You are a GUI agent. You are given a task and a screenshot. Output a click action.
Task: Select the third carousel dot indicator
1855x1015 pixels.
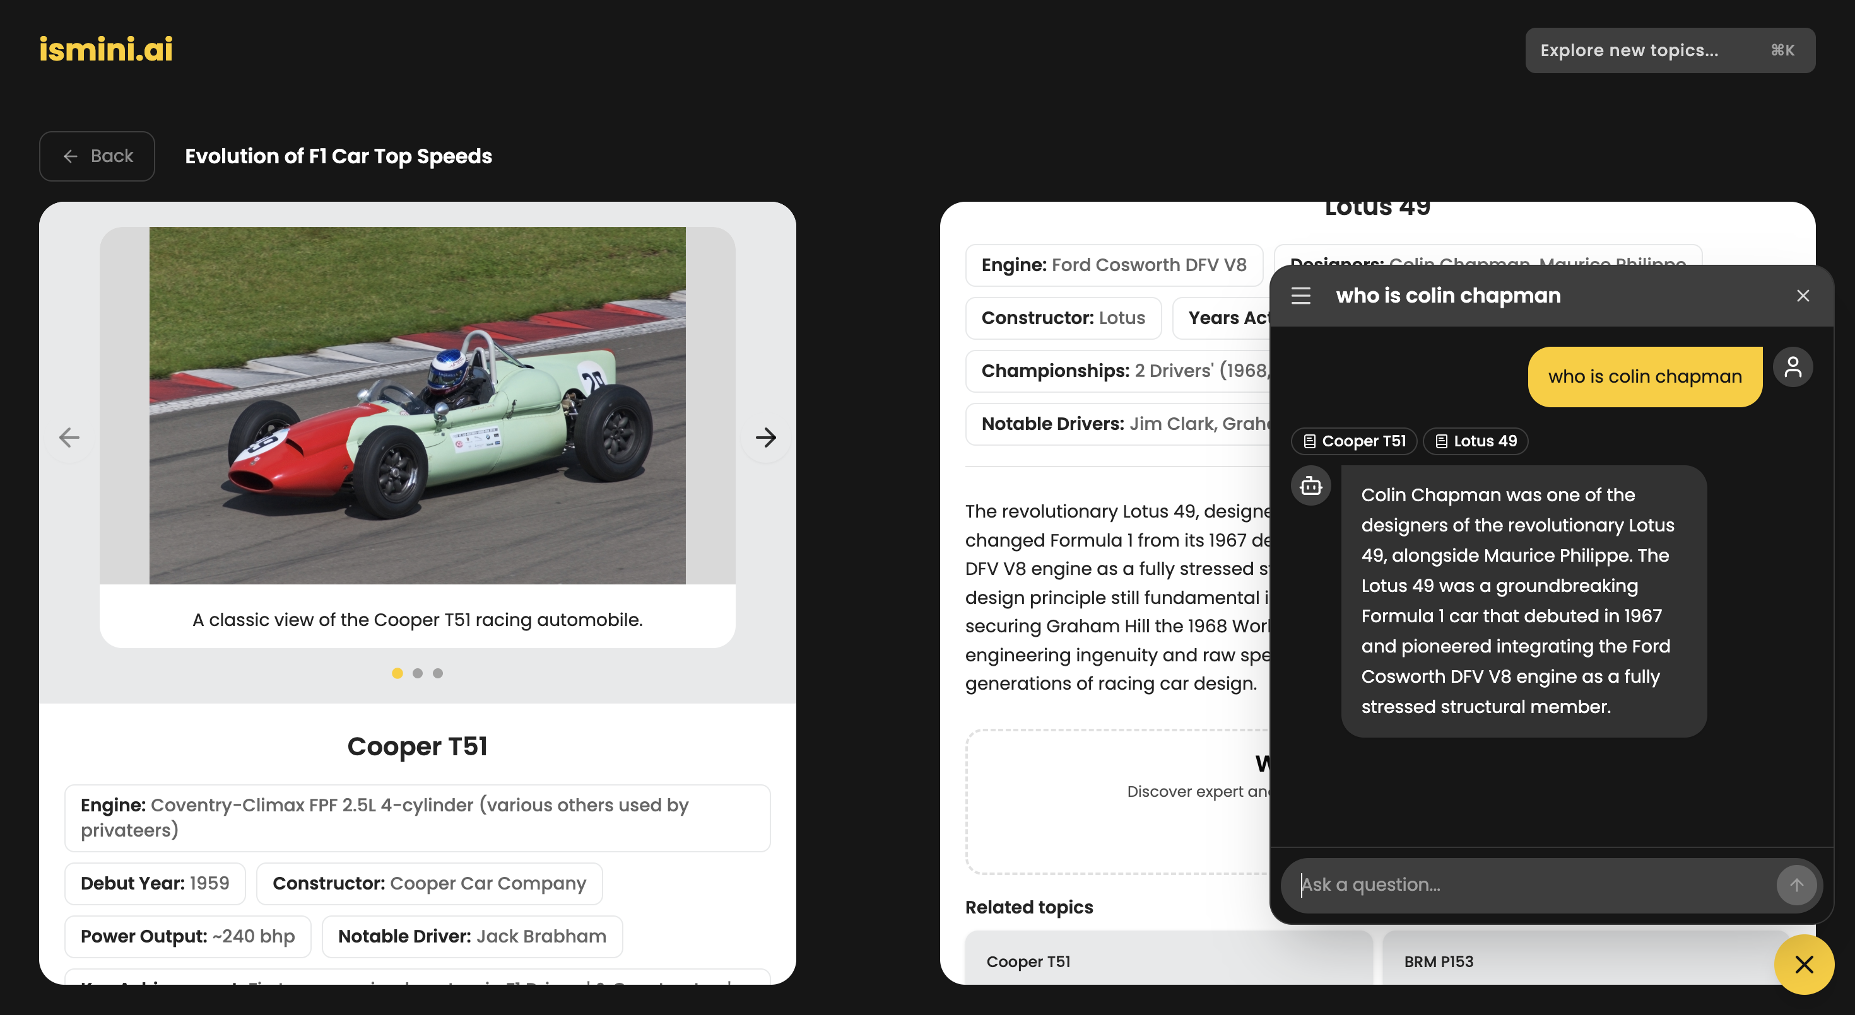click(x=438, y=673)
